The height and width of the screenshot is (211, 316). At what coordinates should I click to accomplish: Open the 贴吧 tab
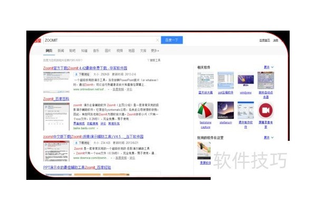72,51
